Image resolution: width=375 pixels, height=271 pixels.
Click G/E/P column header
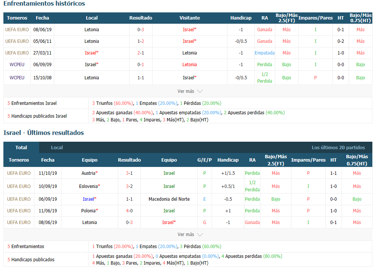coord(204,160)
